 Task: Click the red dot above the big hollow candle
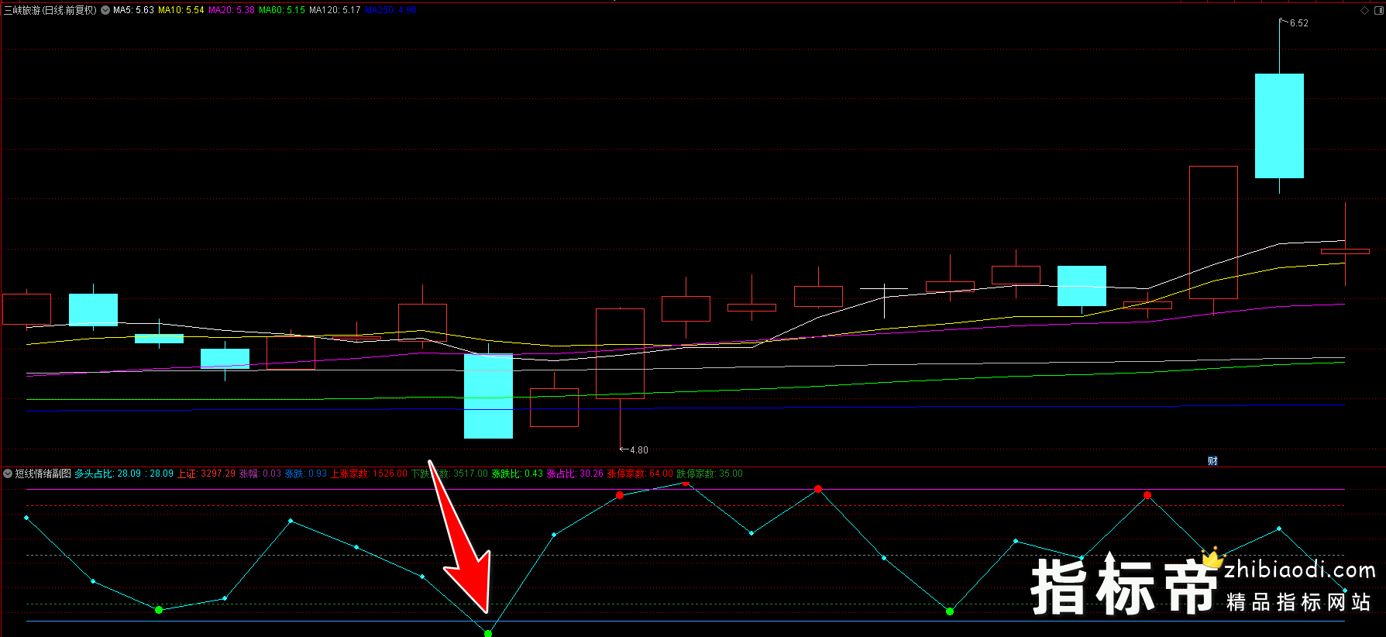pyautogui.click(x=1147, y=495)
